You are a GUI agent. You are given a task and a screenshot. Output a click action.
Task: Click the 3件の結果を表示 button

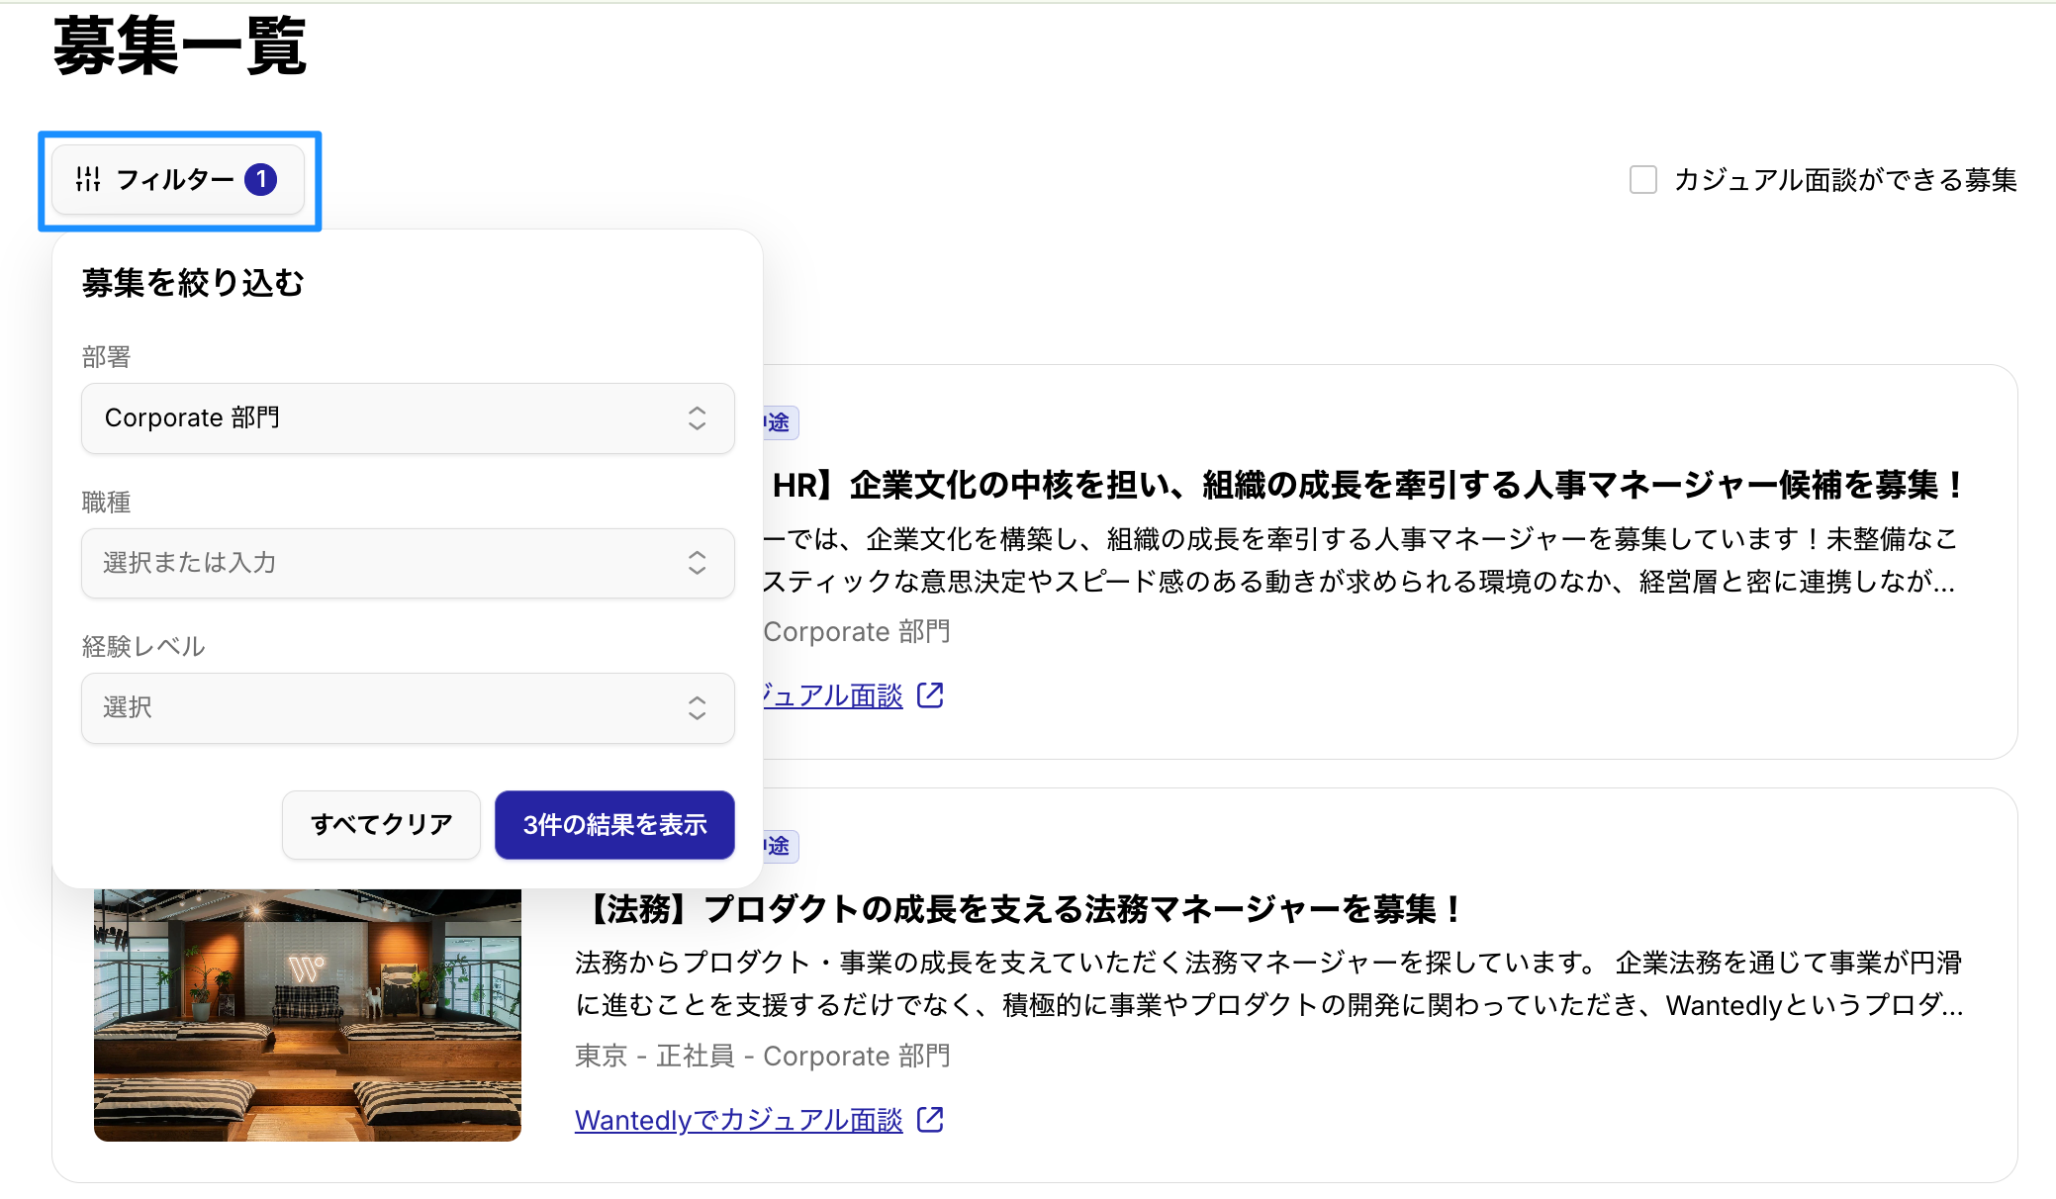(x=614, y=824)
